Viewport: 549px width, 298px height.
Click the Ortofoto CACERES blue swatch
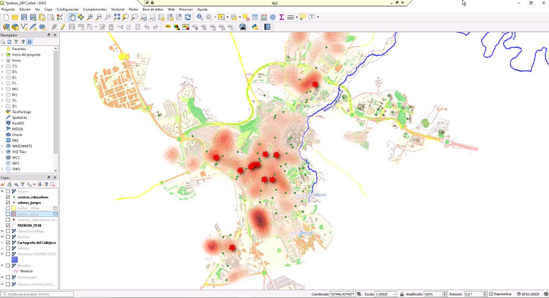pos(15,259)
